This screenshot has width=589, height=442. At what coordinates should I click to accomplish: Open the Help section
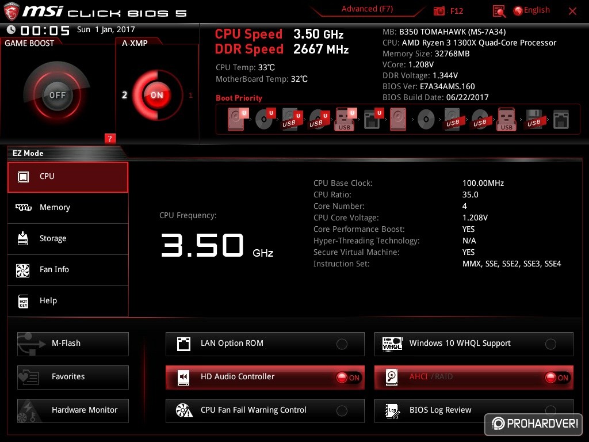click(68, 301)
